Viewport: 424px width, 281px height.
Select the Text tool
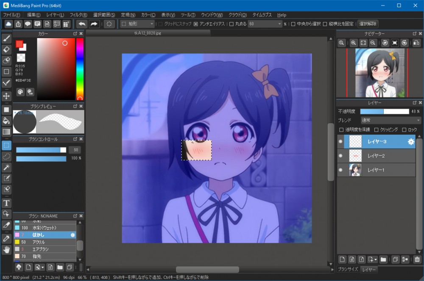6,203
